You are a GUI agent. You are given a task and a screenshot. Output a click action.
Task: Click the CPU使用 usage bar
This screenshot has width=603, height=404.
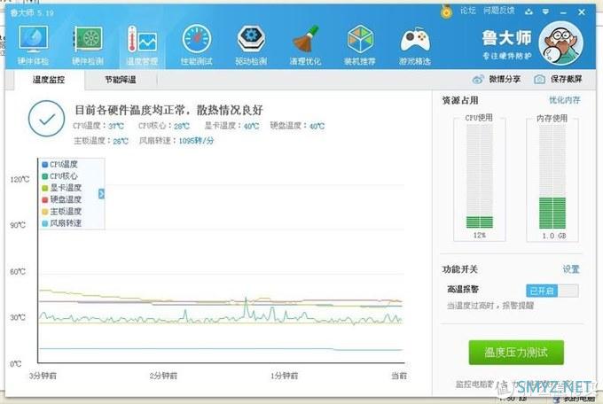(479, 176)
